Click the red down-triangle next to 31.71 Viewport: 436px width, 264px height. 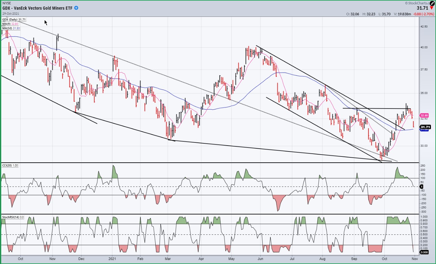pyautogui.click(x=431, y=8)
